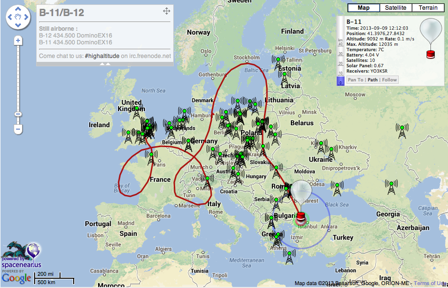Switch to the Terrain view

click(428, 8)
